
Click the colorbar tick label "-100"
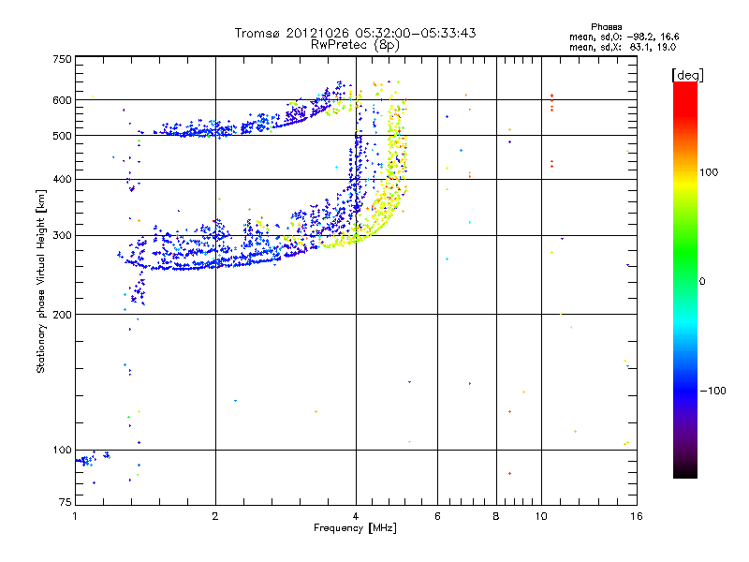click(x=712, y=391)
